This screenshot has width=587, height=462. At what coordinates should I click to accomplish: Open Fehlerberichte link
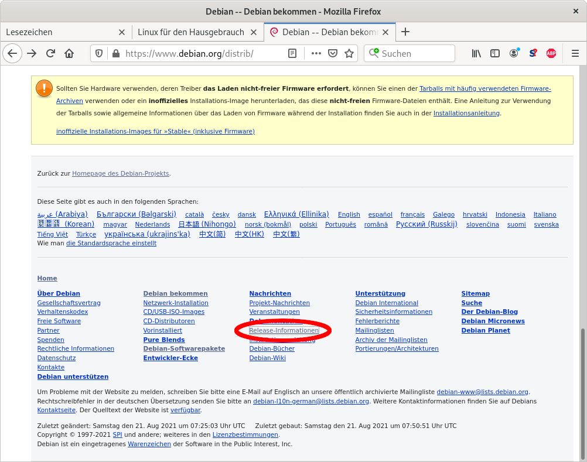377,321
